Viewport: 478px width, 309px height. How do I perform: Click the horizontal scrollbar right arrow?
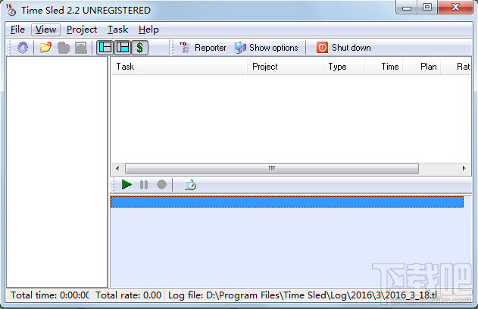[x=464, y=168]
